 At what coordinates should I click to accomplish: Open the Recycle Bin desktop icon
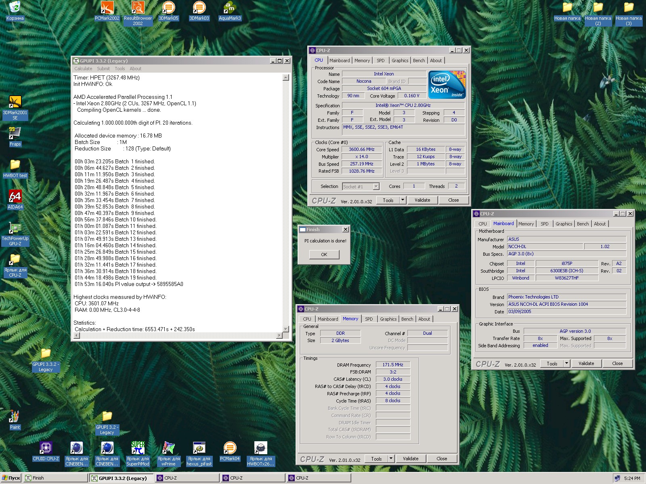tap(15, 10)
